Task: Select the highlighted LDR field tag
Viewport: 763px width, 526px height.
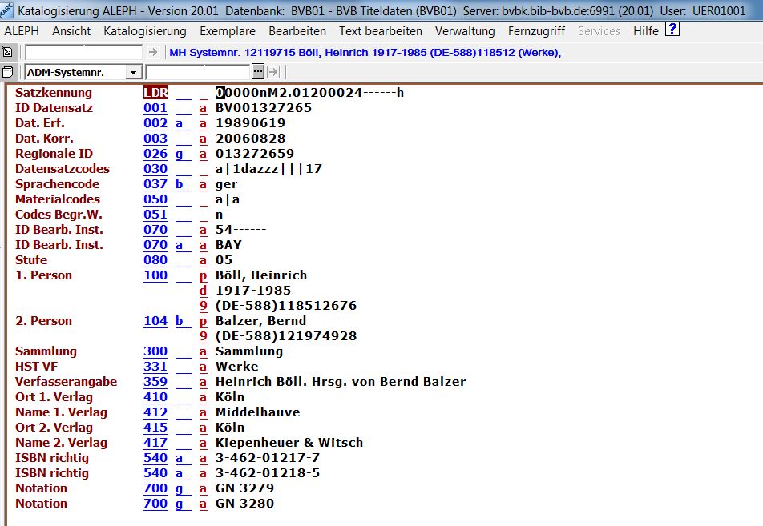Action: 155,93
